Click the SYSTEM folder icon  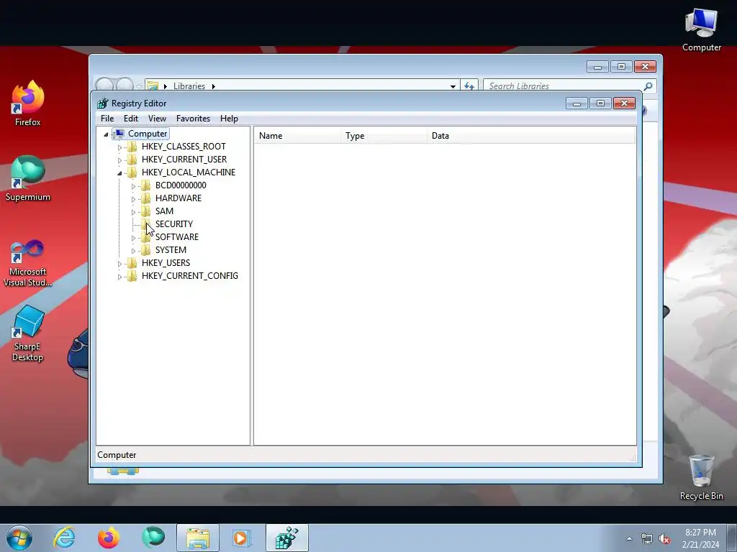tap(145, 249)
